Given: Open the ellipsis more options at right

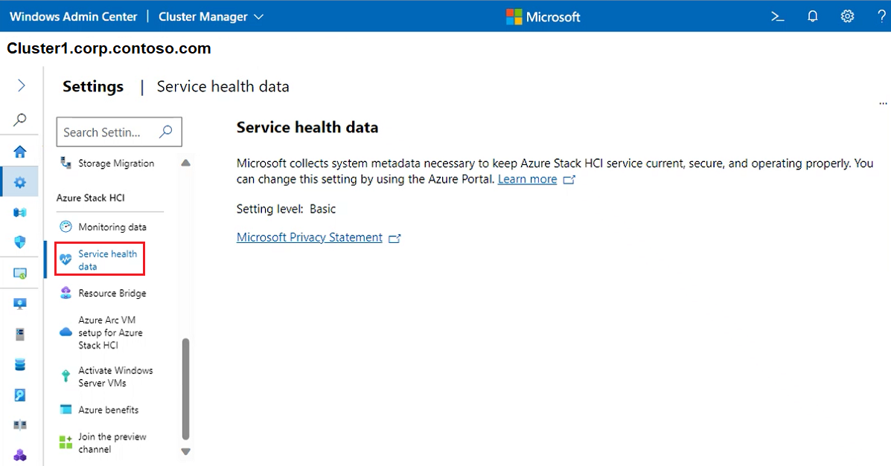Looking at the screenshot, I should 883,103.
